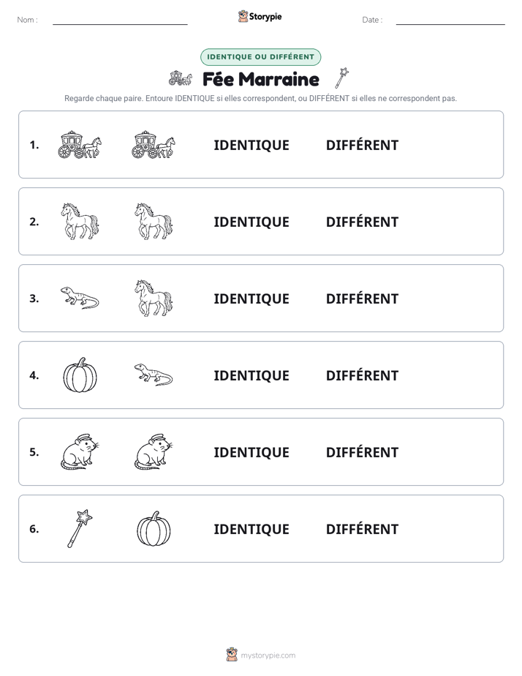Viewport: 522px width, 676px height.
Task: Choose IDENTIQUE for question 5
Action: coord(251,452)
